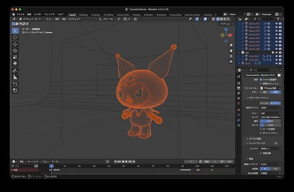The image size is (294, 192).
Task: Click the Blender logo menu icon
Action: [13, 14]
